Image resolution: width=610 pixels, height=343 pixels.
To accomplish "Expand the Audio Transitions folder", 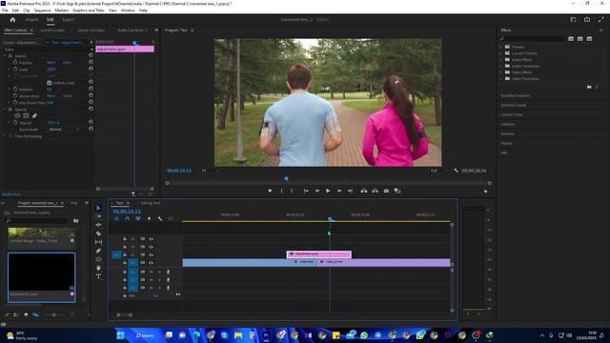I will 501,66.
